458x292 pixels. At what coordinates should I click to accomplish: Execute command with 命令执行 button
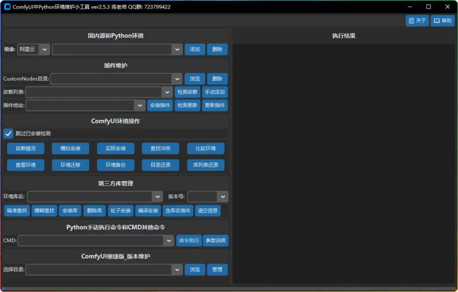[189, 240]
